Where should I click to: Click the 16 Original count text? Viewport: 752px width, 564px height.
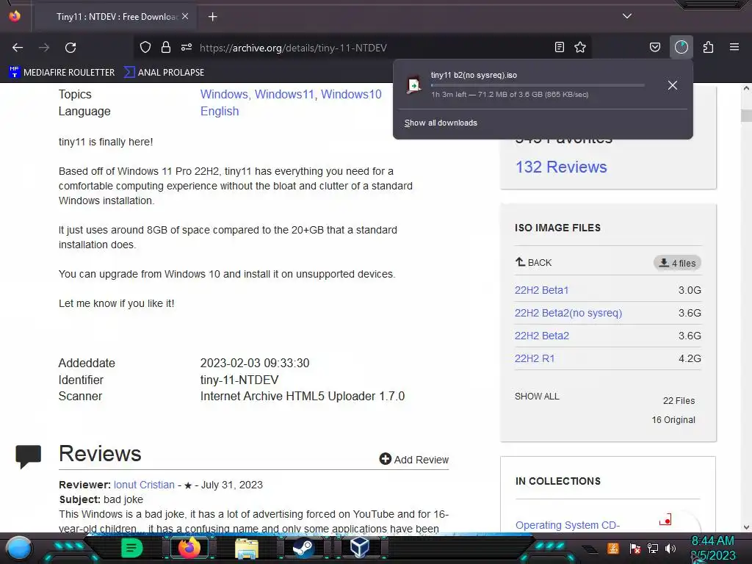point(673,420)
